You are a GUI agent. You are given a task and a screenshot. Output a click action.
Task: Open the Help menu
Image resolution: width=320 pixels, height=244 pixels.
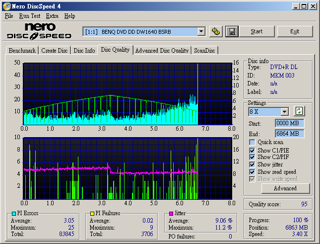[x=69, y=16]
